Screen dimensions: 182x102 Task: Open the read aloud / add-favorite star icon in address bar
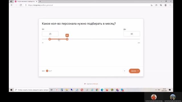(151, 5)
